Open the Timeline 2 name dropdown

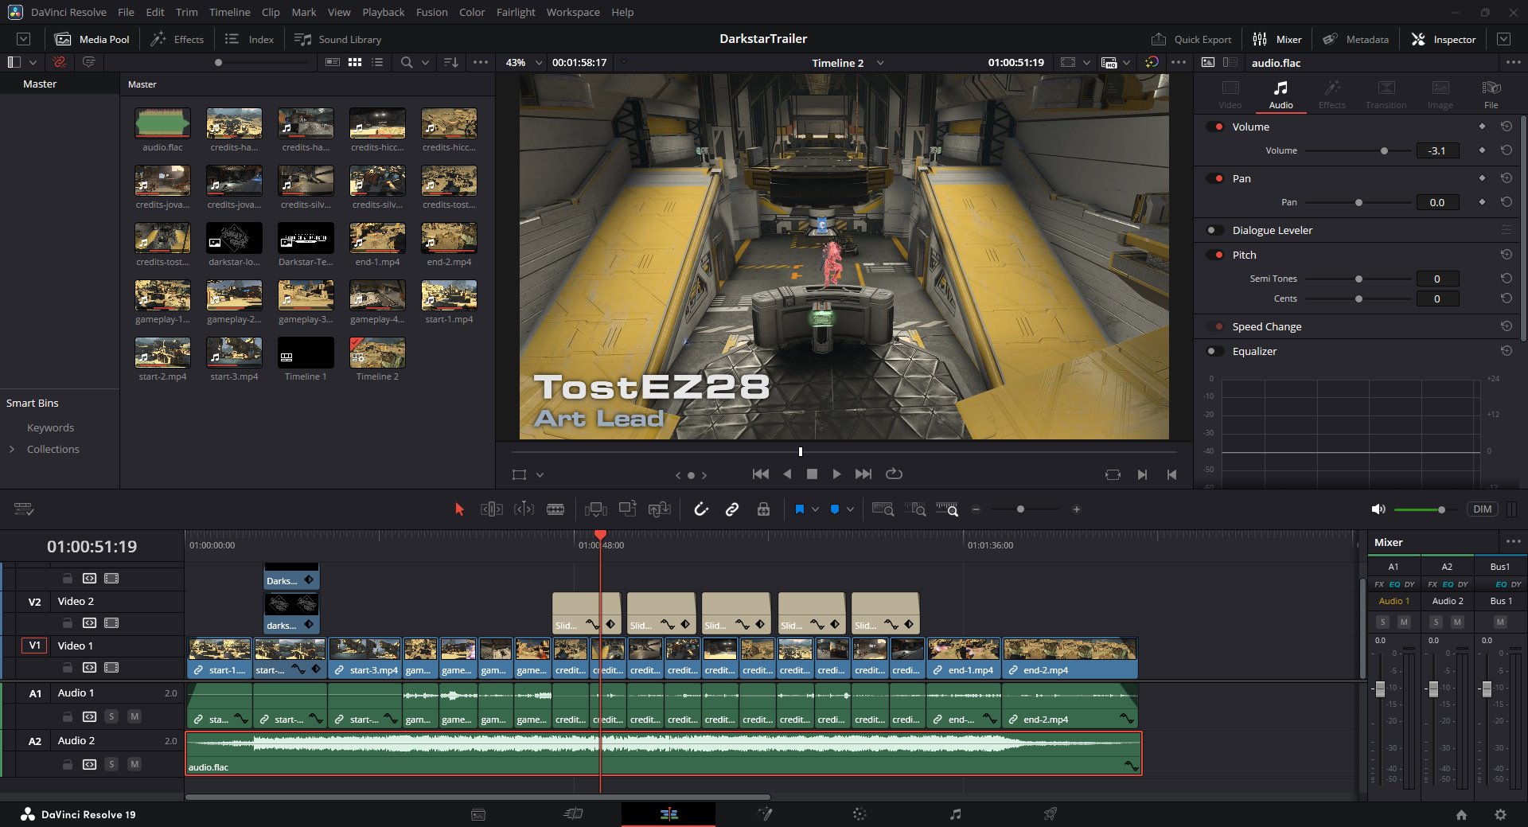pyautogui.click(x=880, y=63)
